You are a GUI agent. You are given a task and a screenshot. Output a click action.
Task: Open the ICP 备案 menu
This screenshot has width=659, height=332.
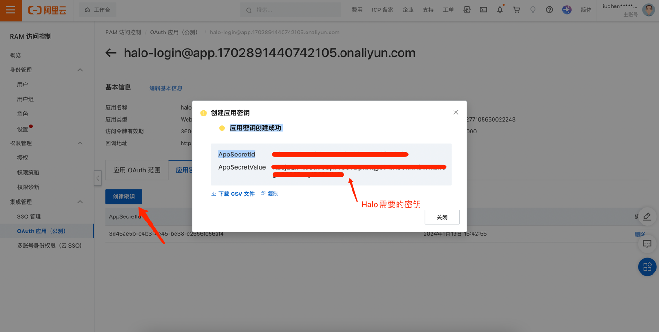tap(382, 10)
